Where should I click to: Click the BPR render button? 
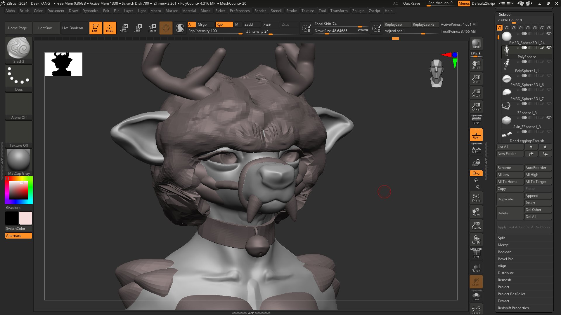pyautogui.click(x=476, y=44)
